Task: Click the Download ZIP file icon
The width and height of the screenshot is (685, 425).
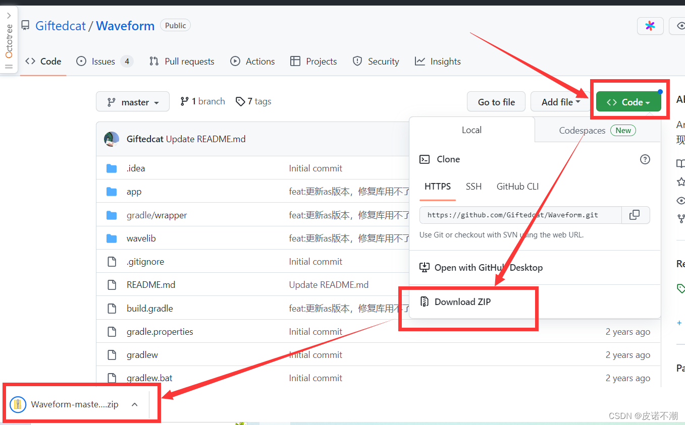Action: point(425,302)
